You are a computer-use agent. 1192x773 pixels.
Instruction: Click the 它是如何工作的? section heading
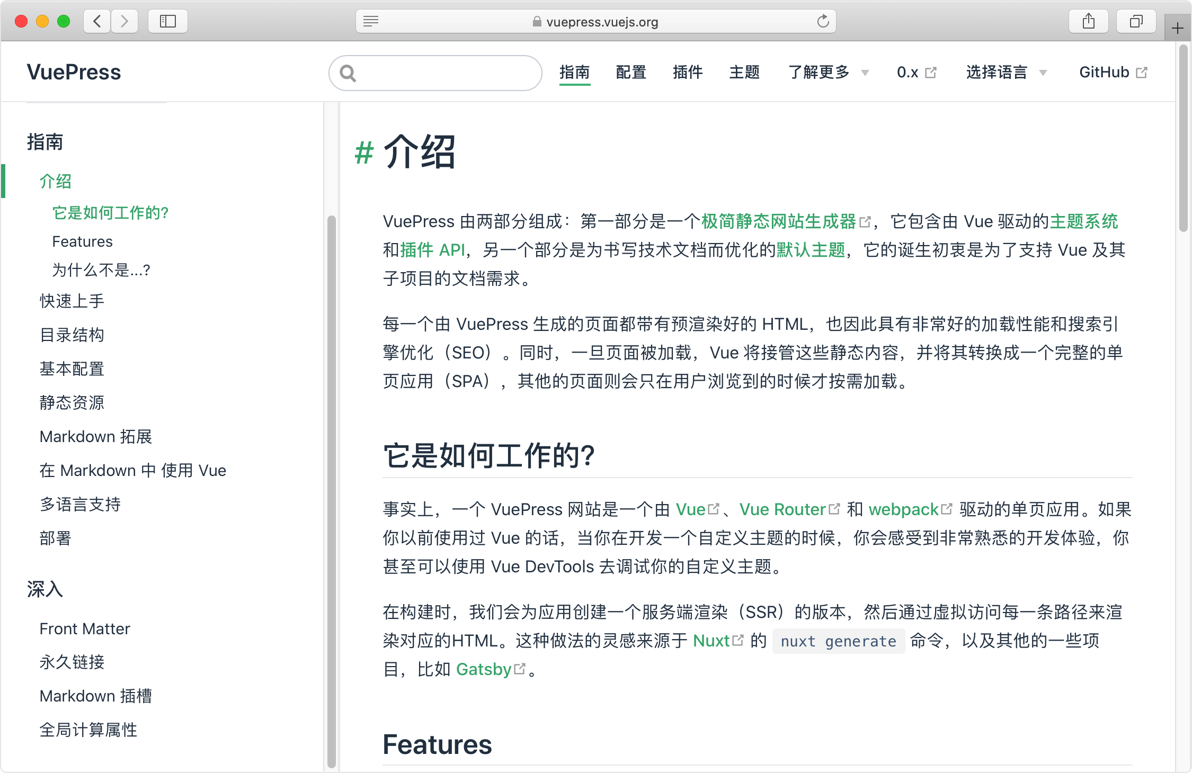coord(489,455)
